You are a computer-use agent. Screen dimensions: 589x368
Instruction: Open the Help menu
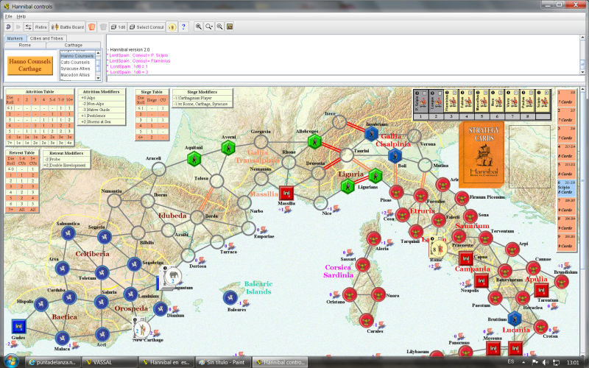click(x=21, y=16)
